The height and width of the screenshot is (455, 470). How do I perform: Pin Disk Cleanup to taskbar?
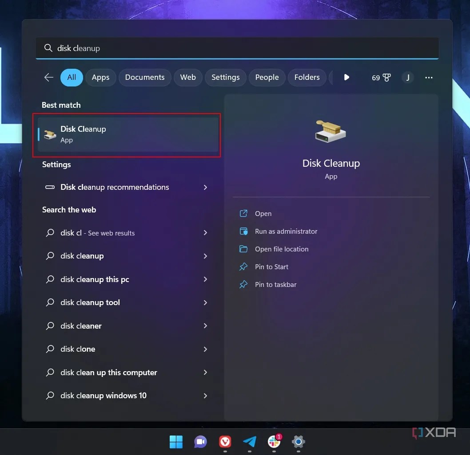[275, 284]
